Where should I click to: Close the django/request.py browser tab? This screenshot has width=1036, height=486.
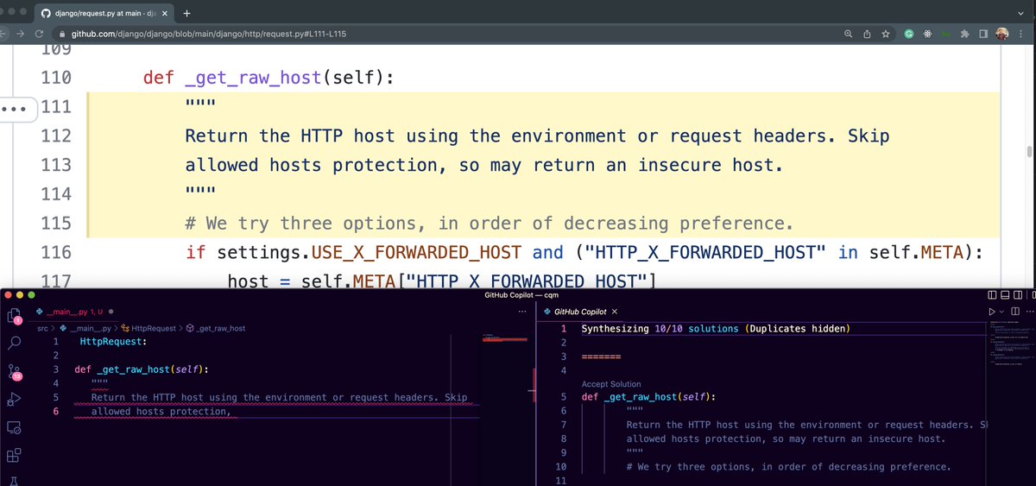[x=164, y=13]
